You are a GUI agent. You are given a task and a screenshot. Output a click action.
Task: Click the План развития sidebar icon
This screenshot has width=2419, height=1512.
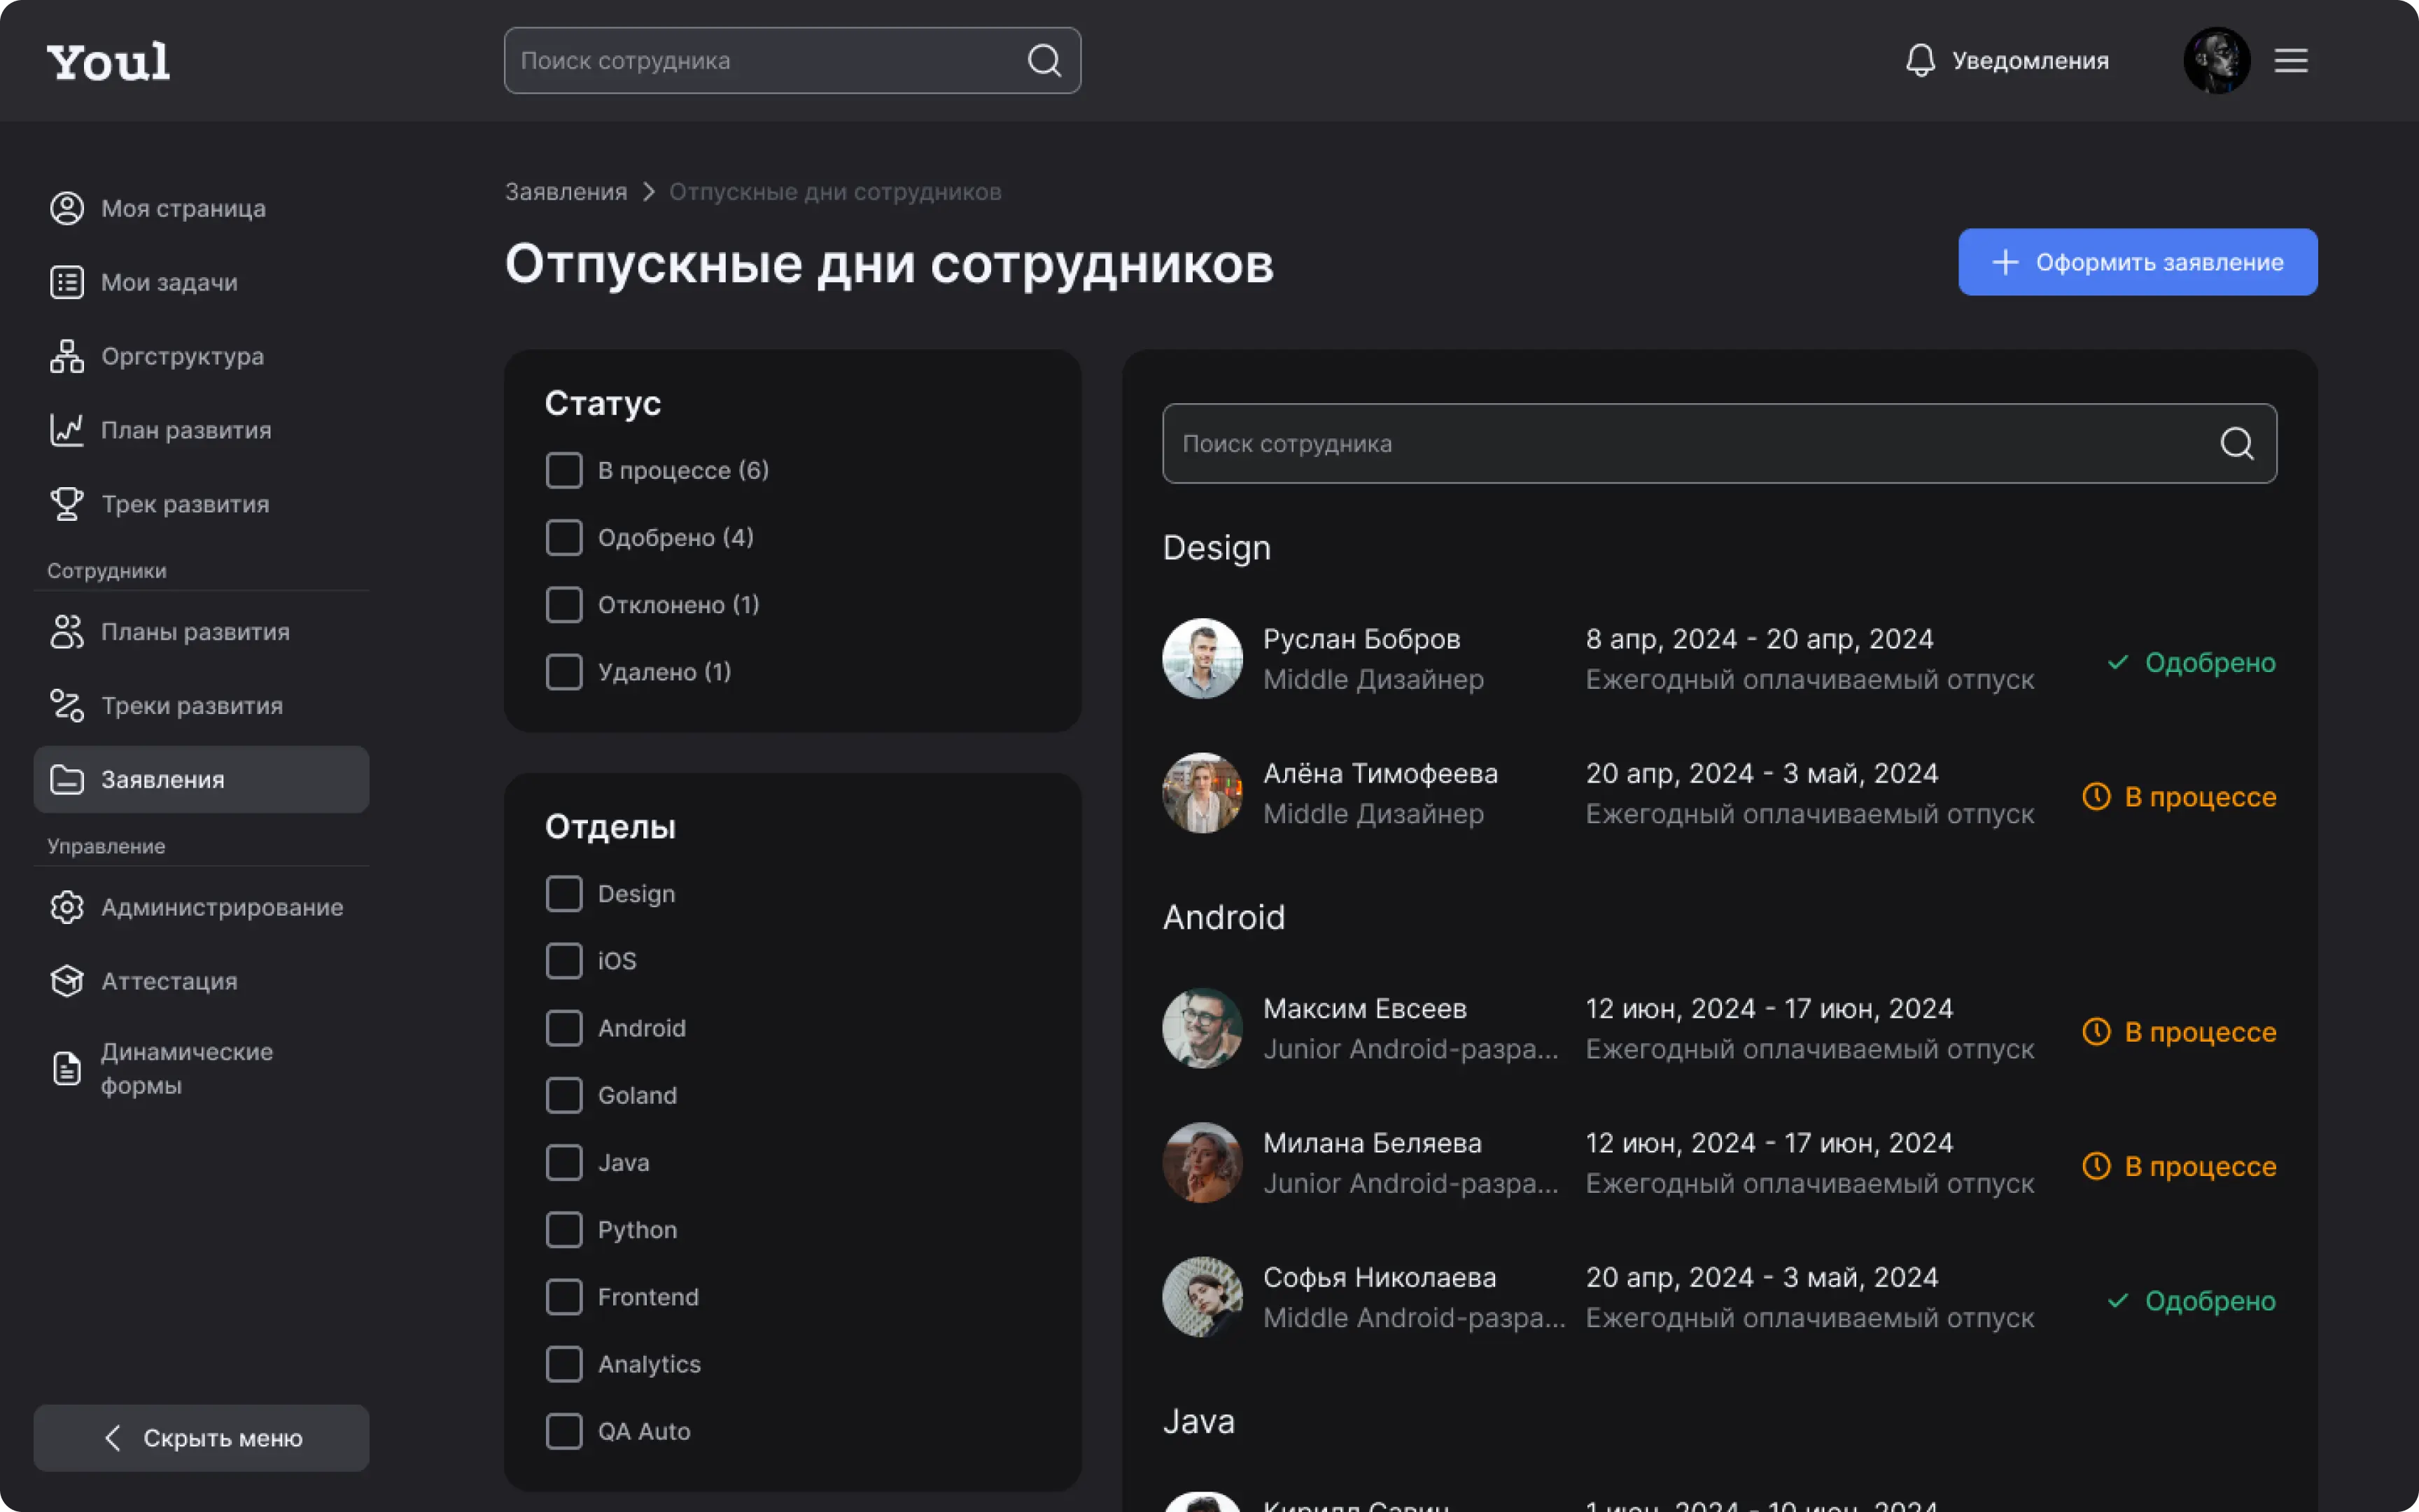(x=66, y=427)
